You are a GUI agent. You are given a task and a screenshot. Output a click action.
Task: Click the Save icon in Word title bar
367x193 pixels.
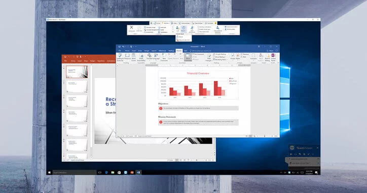coord(119,46)
